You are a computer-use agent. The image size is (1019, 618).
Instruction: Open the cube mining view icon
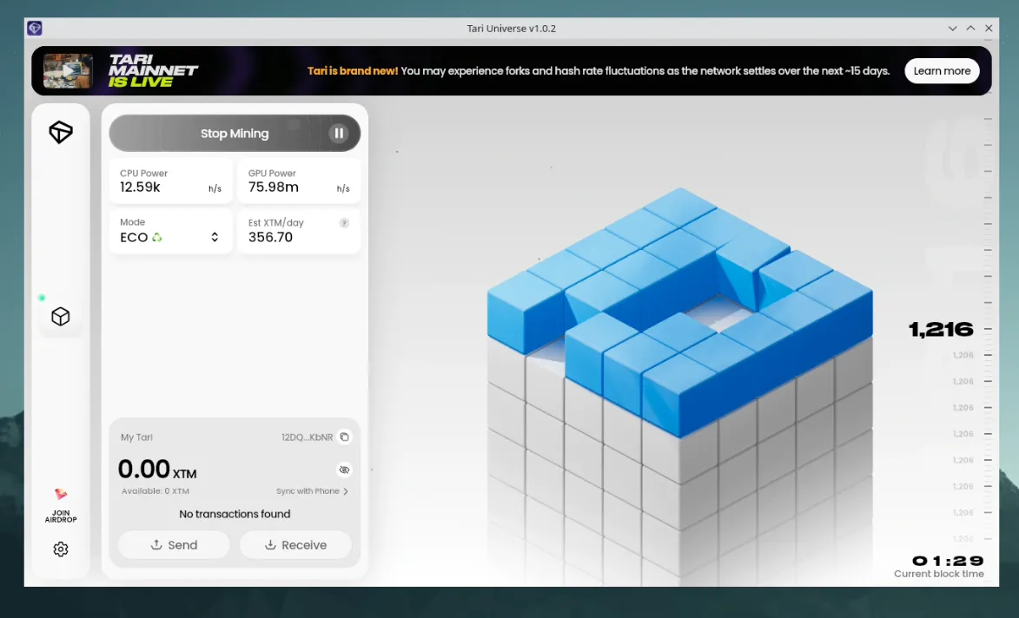(x=61, y=316)
